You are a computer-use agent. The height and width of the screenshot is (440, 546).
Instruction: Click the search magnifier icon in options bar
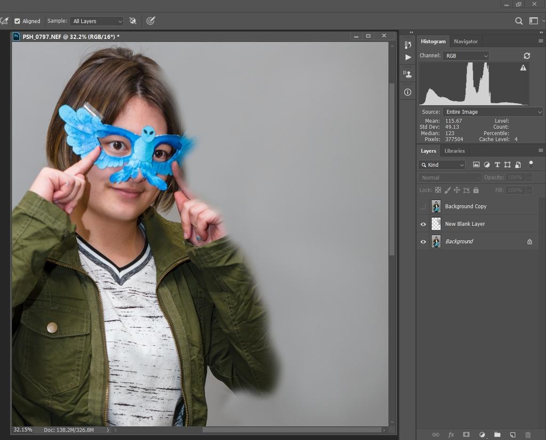pyautogui.click(x=519, y=21)
